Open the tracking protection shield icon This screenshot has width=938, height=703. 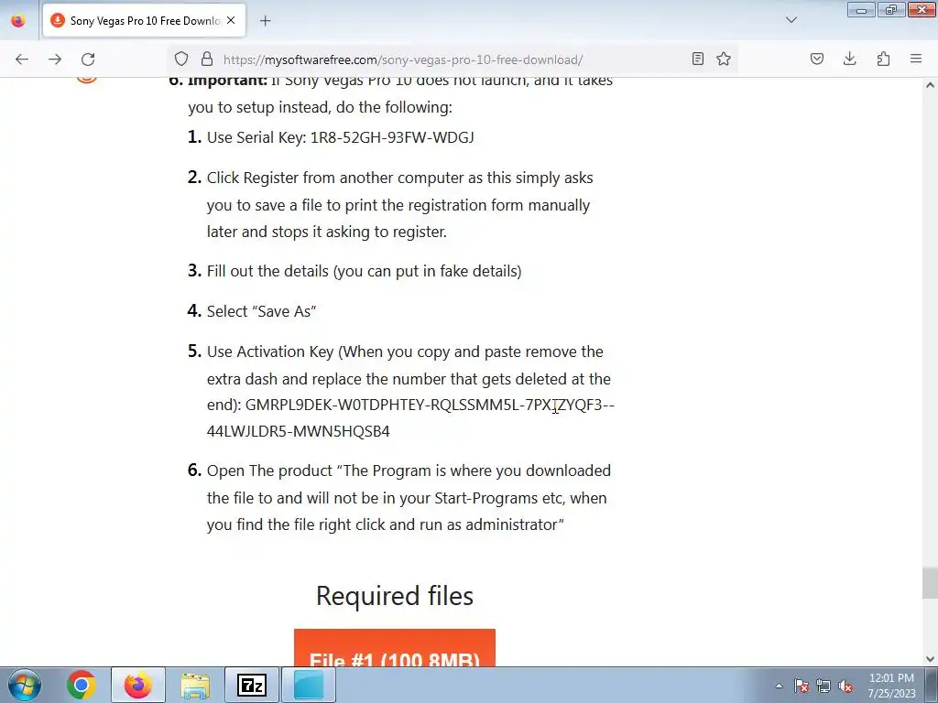(181, 59)
